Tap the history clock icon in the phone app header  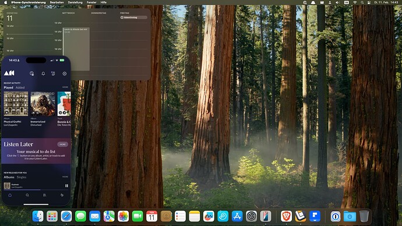coord(32,73)
